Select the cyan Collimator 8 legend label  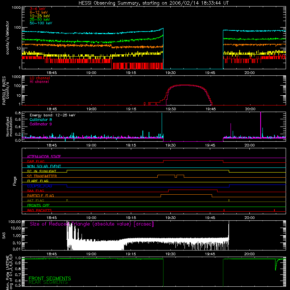pos(41,120)
